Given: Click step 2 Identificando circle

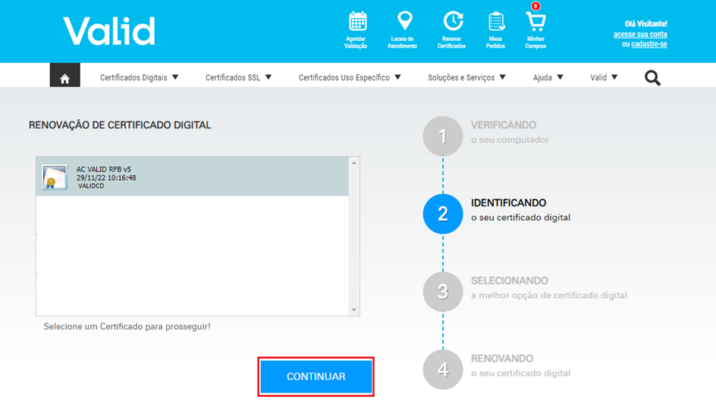Looking at the screenshot, I should [443, 214].
